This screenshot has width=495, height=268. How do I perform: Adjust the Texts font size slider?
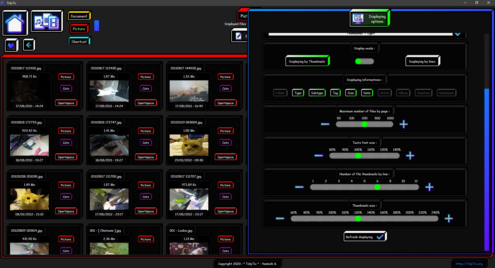364,156
